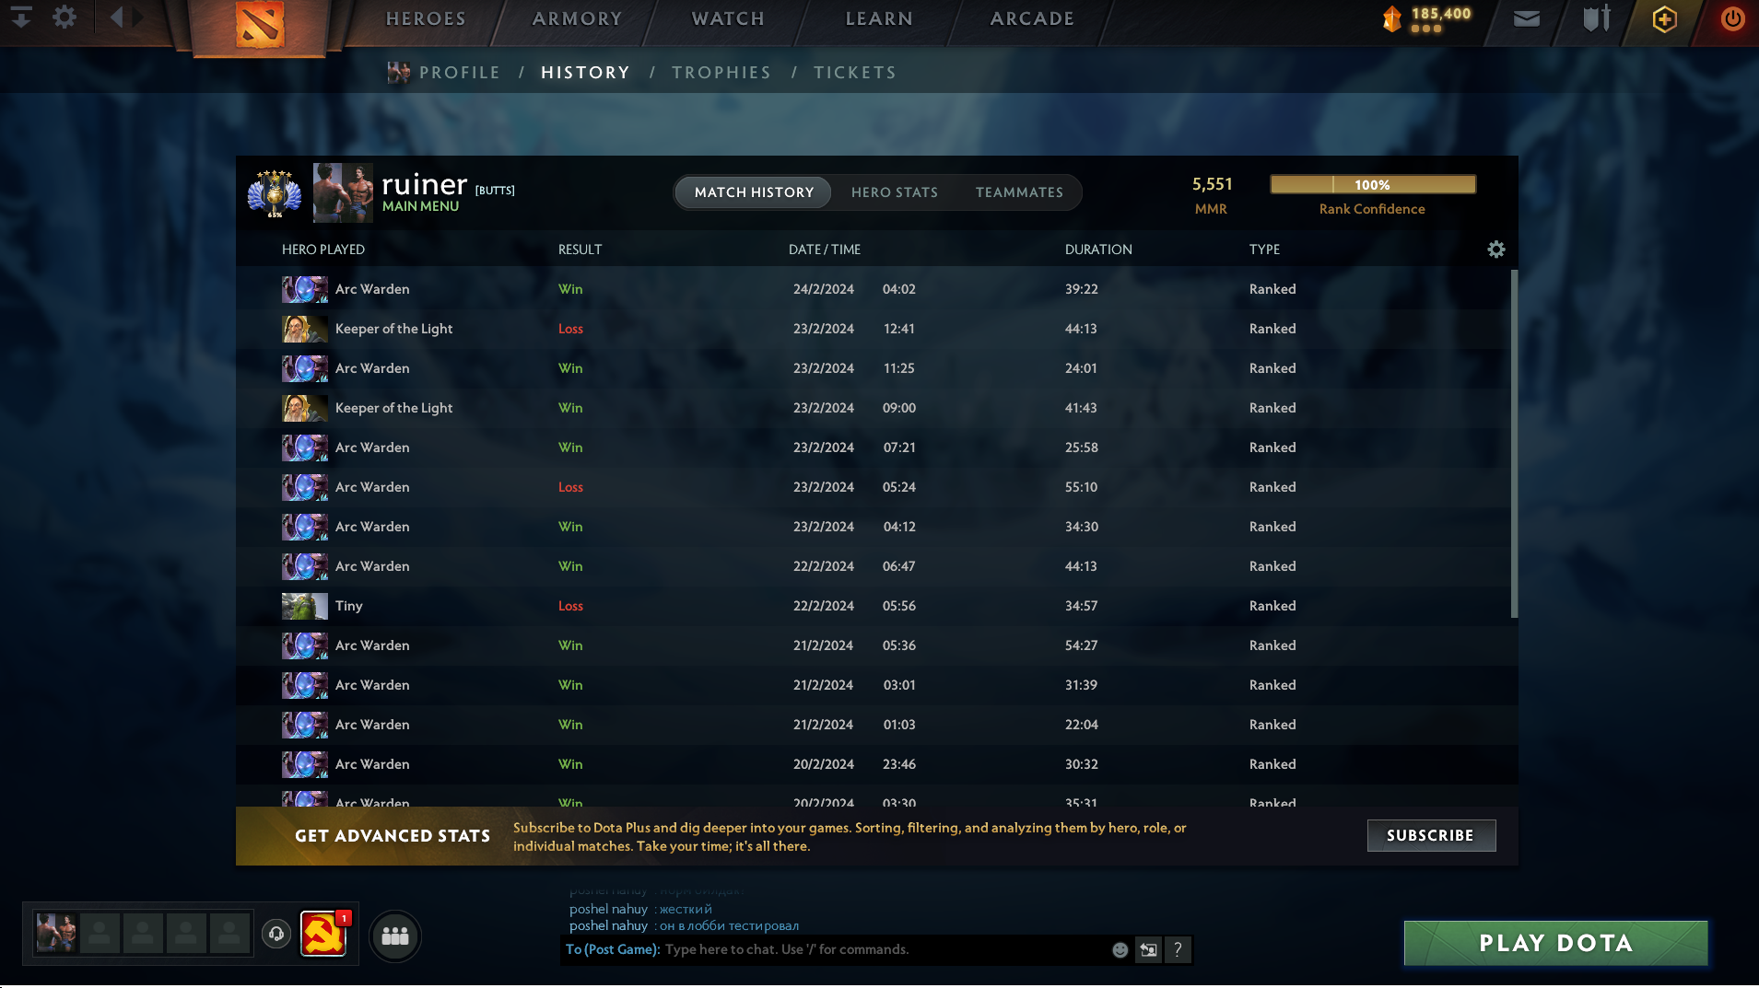The width and height of the screenshot is (1759, 988).
Task: Open the emoticon picker in chat
Action: tap(1120, 949)
